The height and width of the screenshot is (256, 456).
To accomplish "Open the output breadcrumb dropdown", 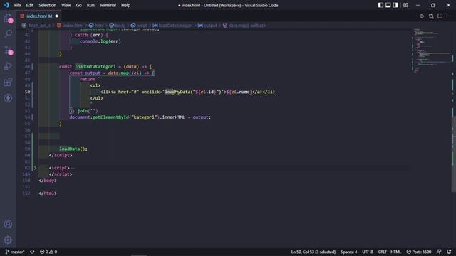I will pos(210,26).
